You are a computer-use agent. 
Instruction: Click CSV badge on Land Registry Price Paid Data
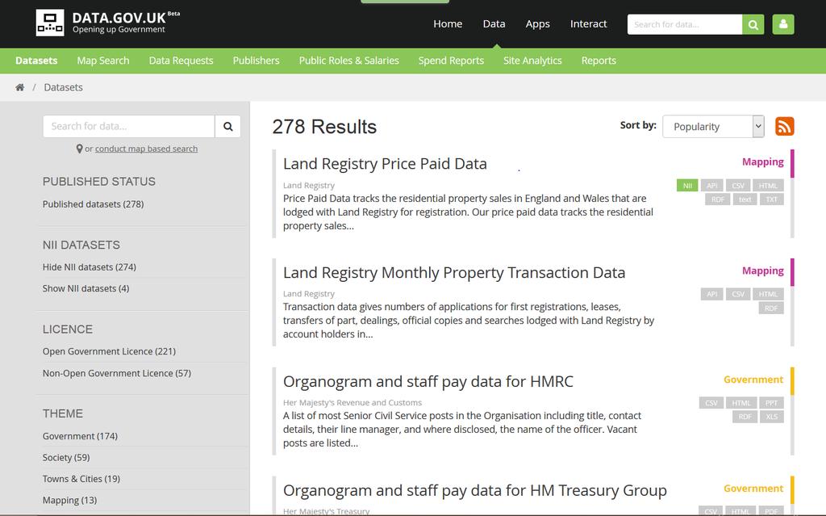point(738,185)
